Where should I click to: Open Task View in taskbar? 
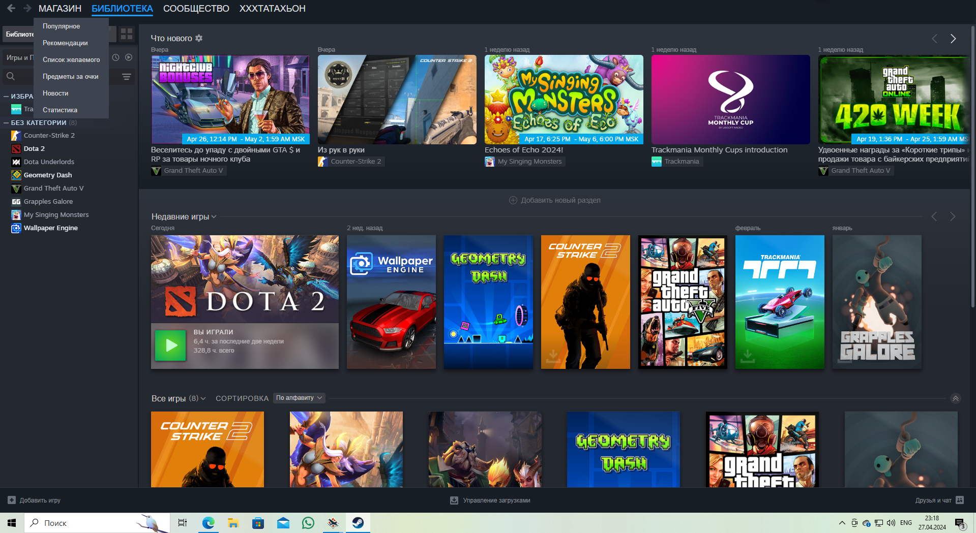(183, 522)
